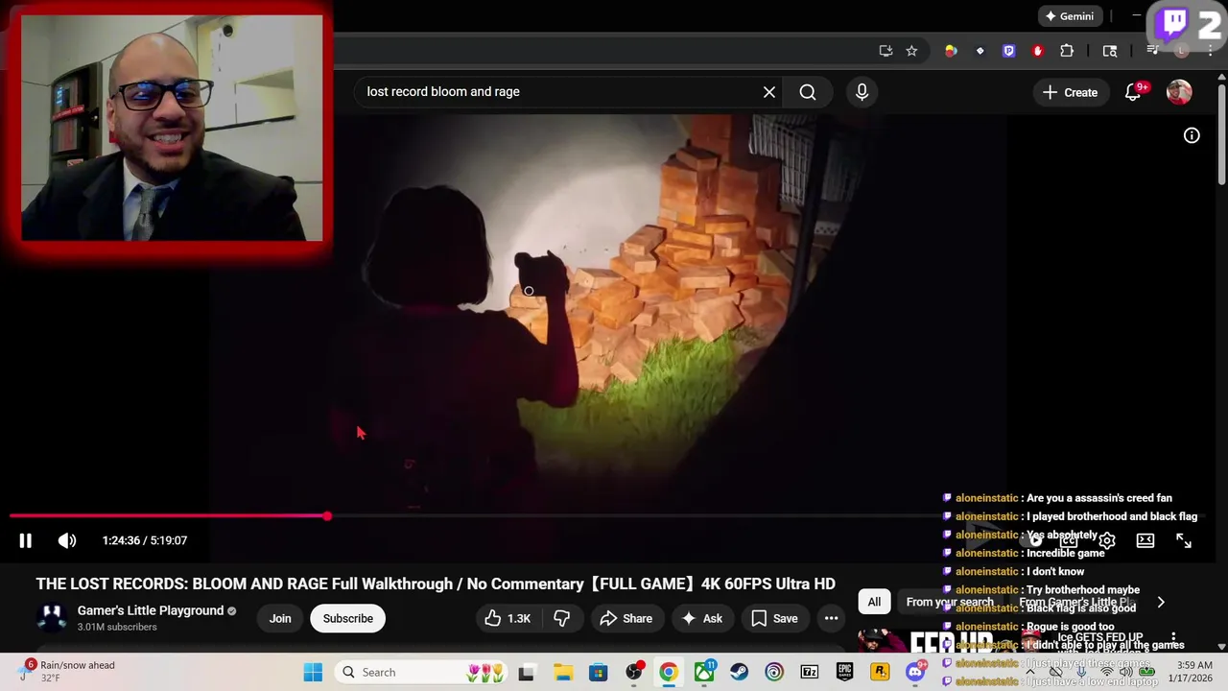Image resolution: width=1228 pixels, height=691 pixels.
Task: Open Ubisoft Connect from taskbar
Action: click(774, 672)
